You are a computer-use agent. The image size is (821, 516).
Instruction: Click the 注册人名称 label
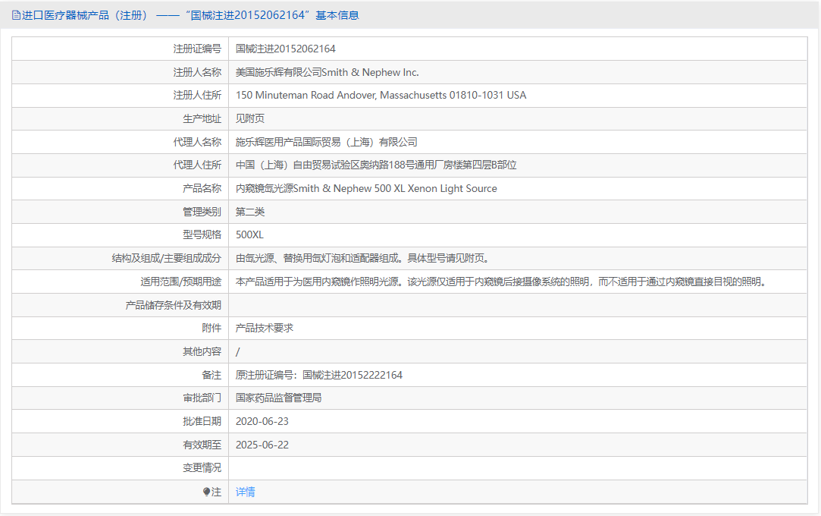197,72
